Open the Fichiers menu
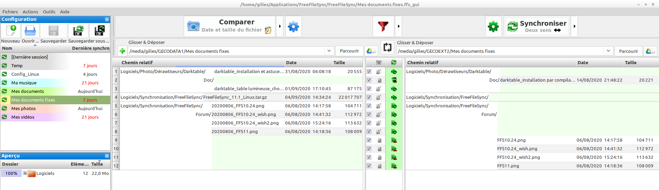659x190 pixels. (x=10, y=12)
